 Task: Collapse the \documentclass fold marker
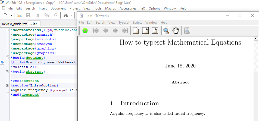coord(7,30)
